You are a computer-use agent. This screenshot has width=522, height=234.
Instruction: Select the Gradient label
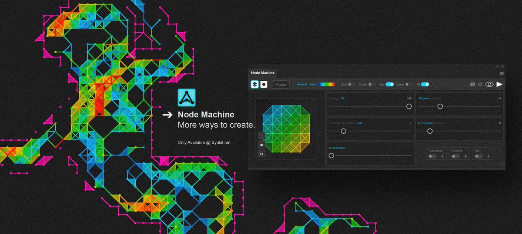pyautogui.click(x=302, y=84)
